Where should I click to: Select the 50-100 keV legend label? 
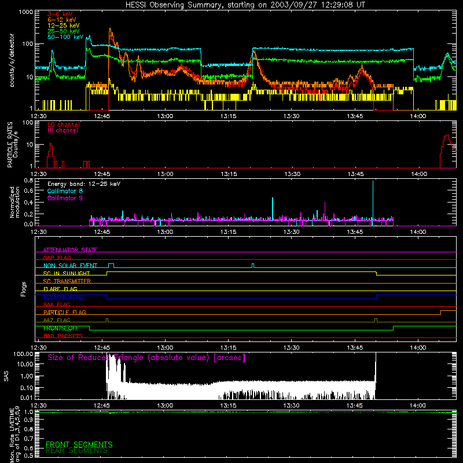tap(65, 37)
